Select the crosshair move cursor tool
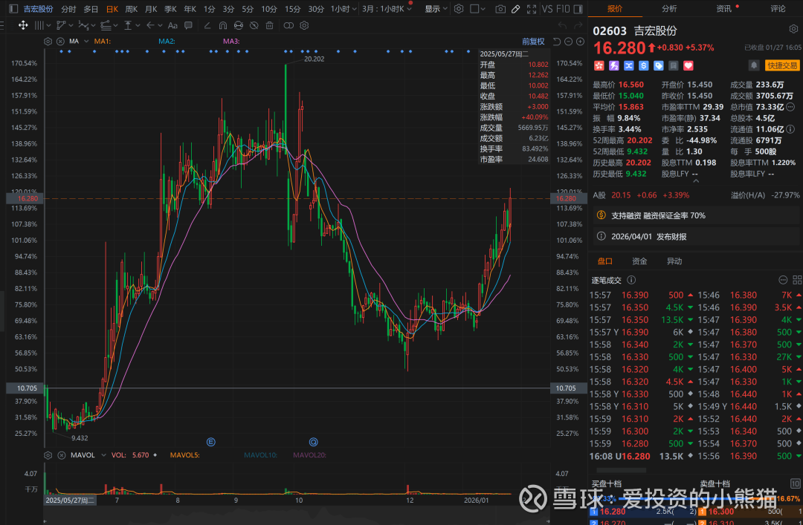Viewport: 803px width, 525px height. [x=23, y=25]
